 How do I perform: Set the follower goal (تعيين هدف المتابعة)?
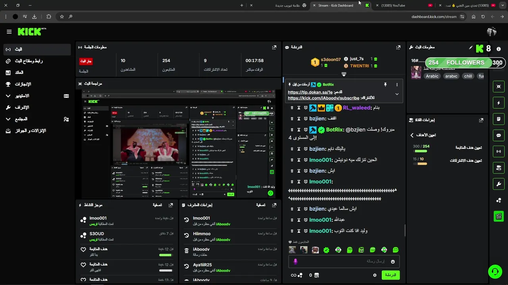click(x=468, y=148)
